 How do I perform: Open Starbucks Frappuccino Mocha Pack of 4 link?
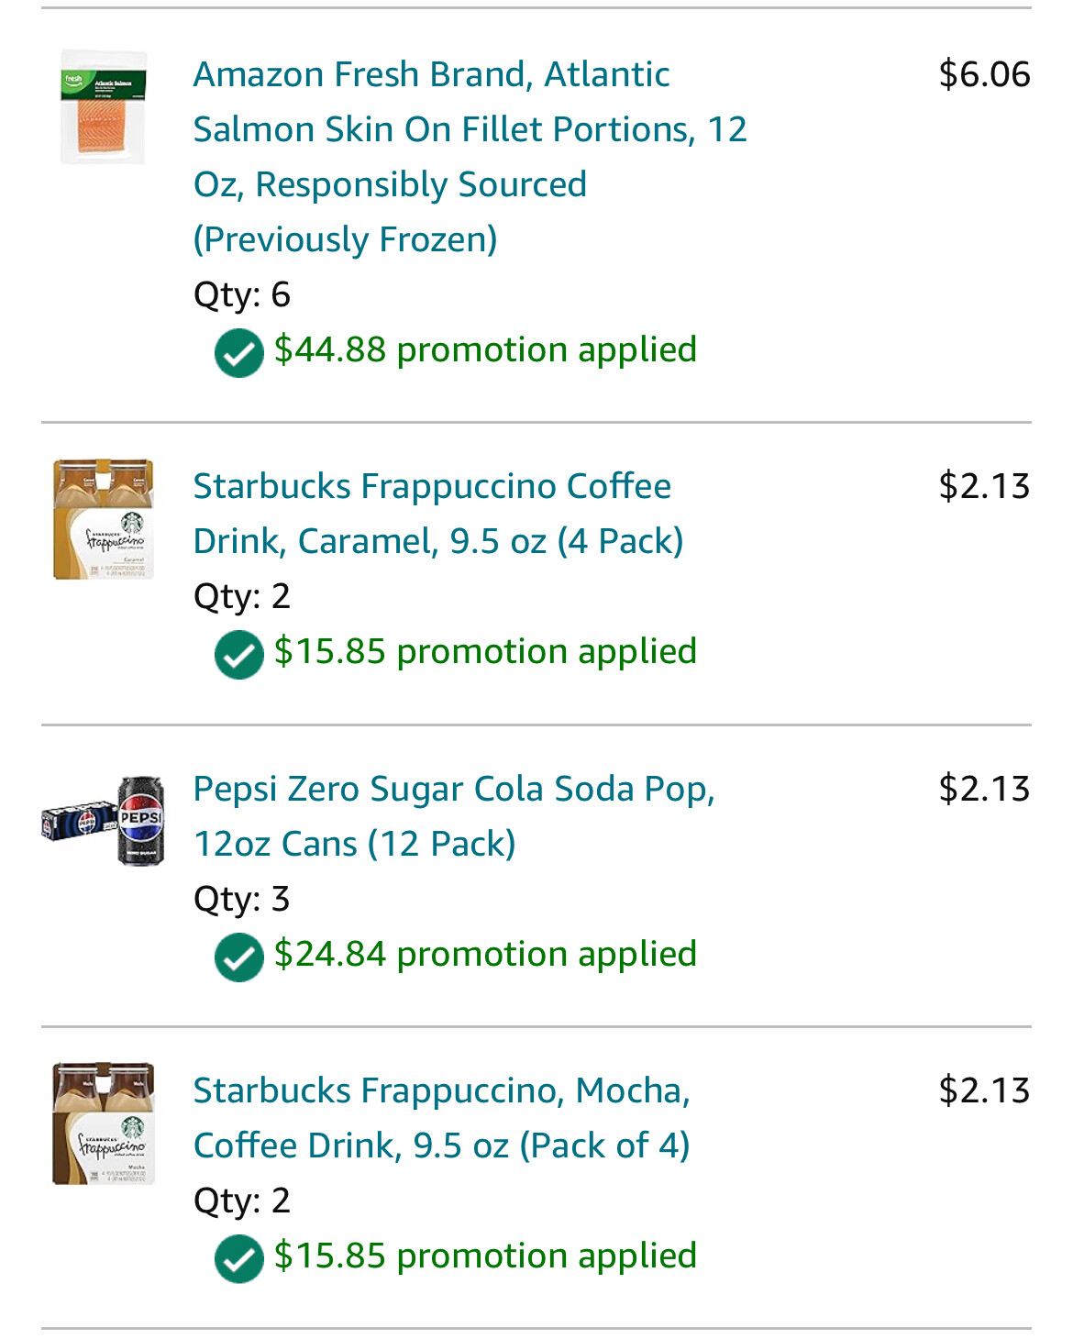click(442, 1118)
